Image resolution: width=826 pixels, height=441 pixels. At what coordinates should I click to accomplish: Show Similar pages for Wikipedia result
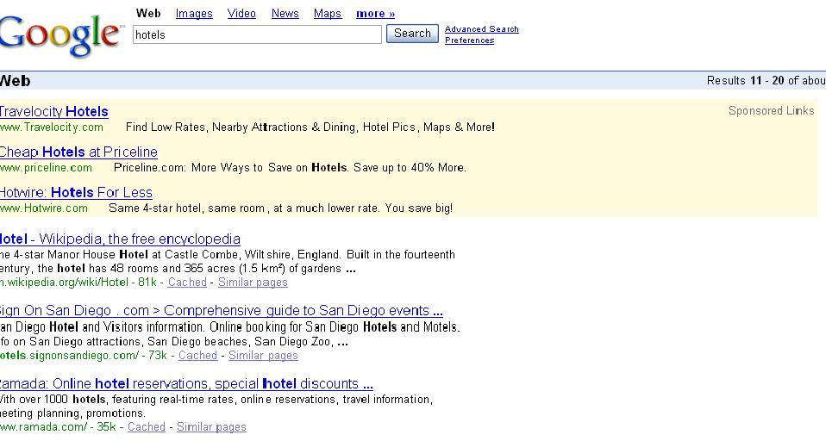point(253,283)
